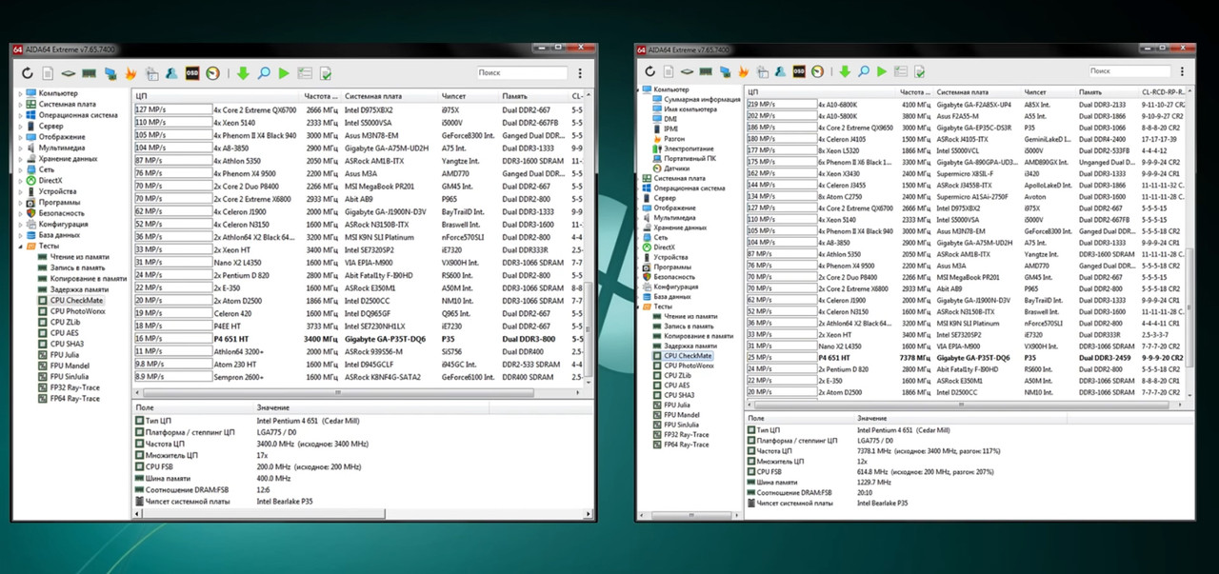Click the checklist document icon in left window toolbar
This screenshot has height=574, width=1219.
(x=326, y=73)
